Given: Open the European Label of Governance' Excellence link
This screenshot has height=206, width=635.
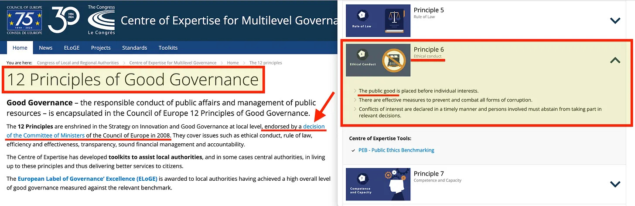Looking at the screenshot, I should (88, 179).
